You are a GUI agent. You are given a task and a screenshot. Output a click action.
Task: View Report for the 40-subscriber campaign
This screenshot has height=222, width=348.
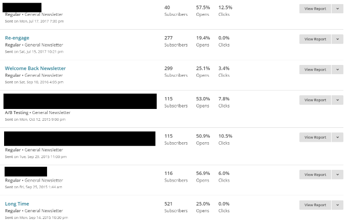coord(315,9)
